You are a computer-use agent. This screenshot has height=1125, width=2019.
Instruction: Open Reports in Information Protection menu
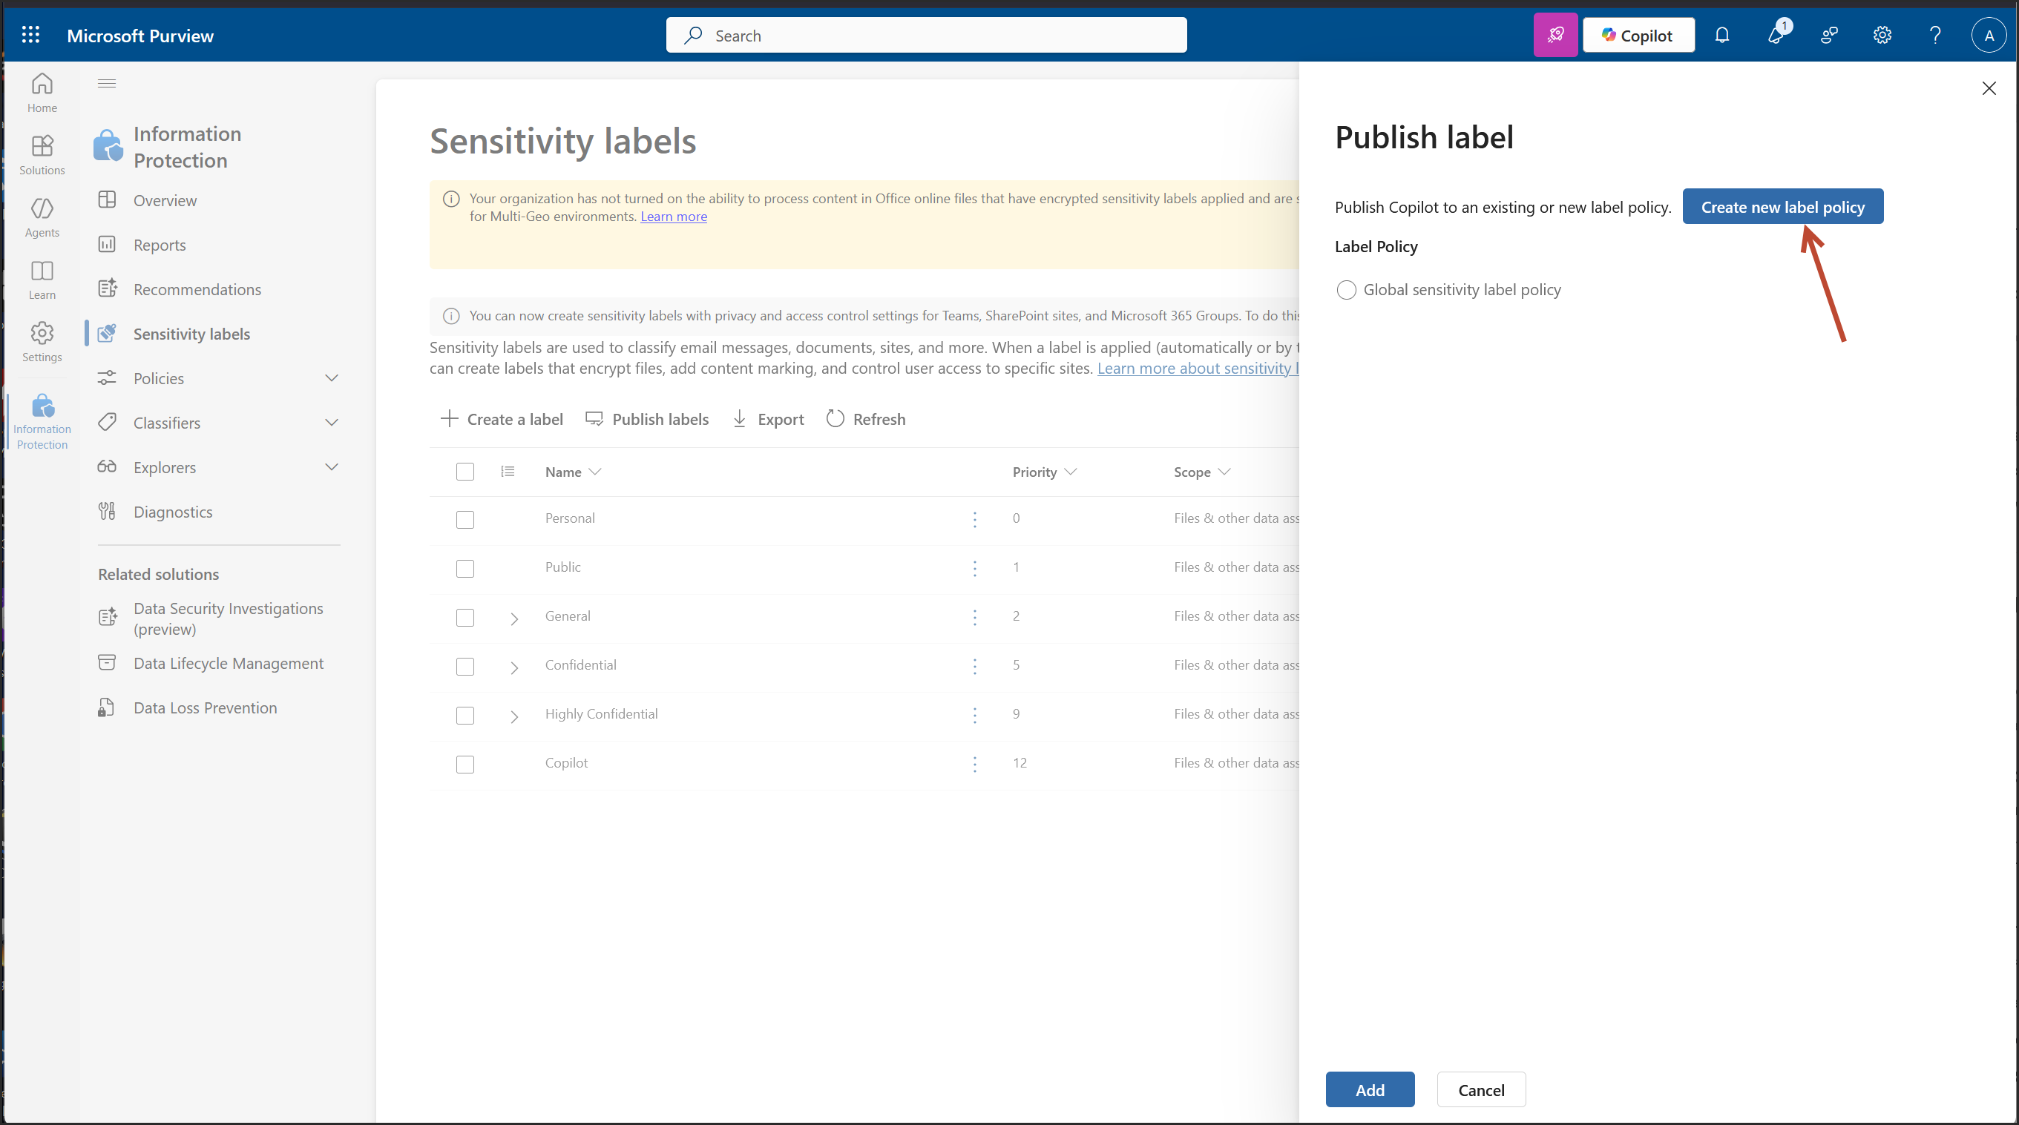point(159,245)
